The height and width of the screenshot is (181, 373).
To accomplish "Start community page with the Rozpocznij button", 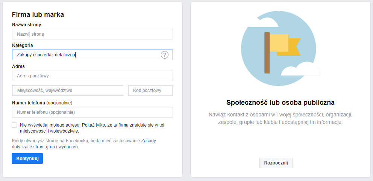I will [x=276, y=163].
